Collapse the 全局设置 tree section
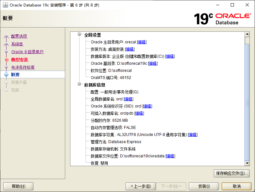Screen dimensions: 255x192 click(79, 34)
